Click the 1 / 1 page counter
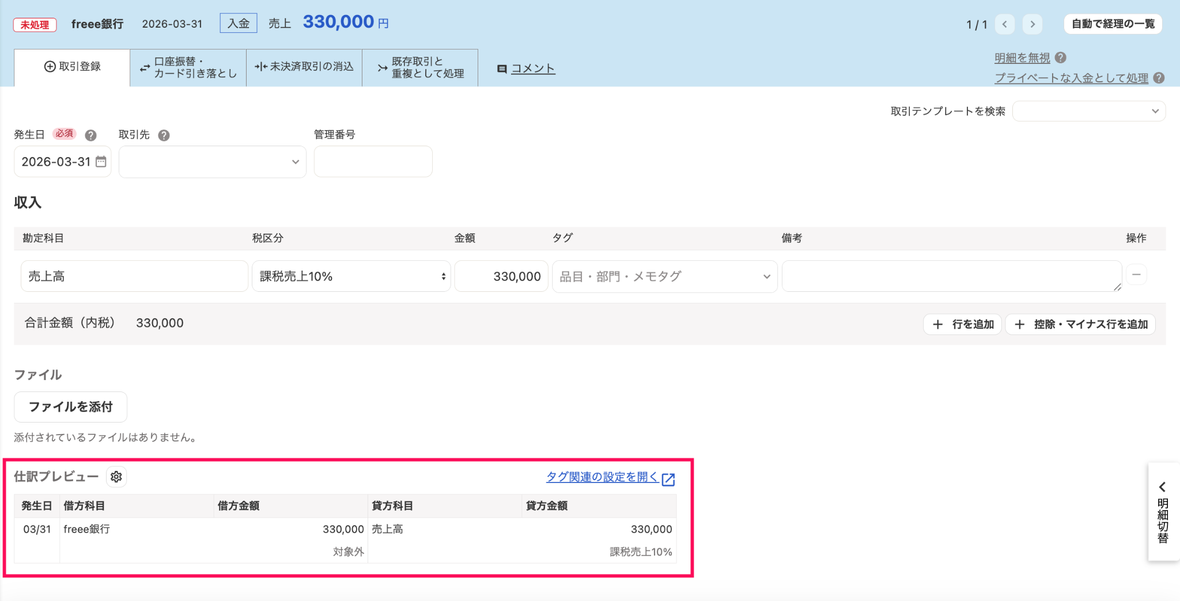The width and height of the screenshot is (1180, 601). [x=977, y=25]
